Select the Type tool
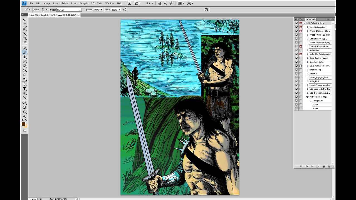Image resolution: width=356 pixels, height=200 pixels. point(24,89)
